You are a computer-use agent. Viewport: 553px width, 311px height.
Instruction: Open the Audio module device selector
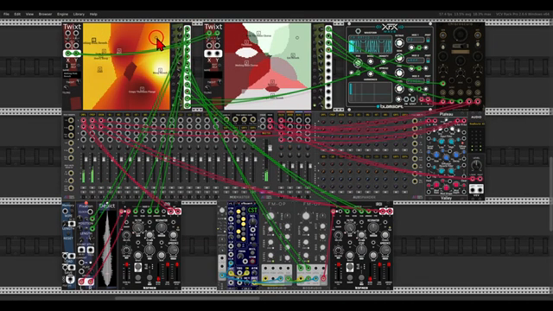click(x=476, y=124)
